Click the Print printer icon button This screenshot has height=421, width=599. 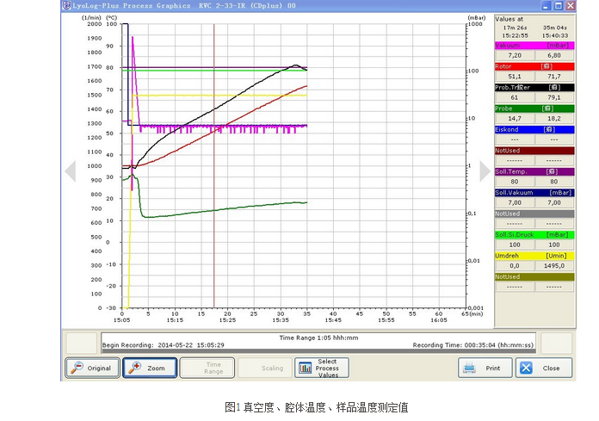click(x=484, y=368)
